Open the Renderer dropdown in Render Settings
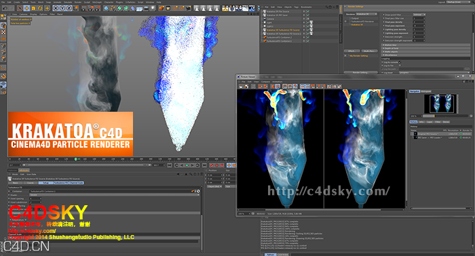 click(x=366, y=14)
